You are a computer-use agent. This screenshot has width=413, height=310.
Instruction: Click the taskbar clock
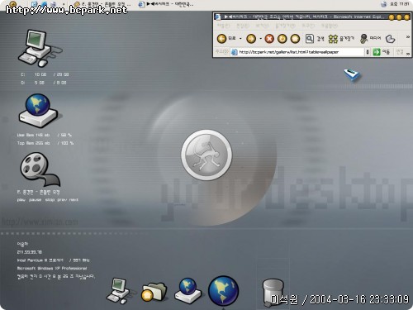(400, 4)
